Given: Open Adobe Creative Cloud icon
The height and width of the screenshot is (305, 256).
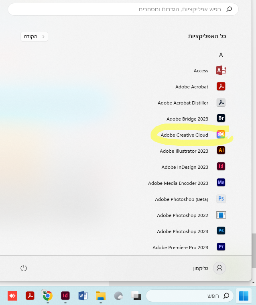Looking at the screenshot, I should pyautogui.click(x=221, y=134).
